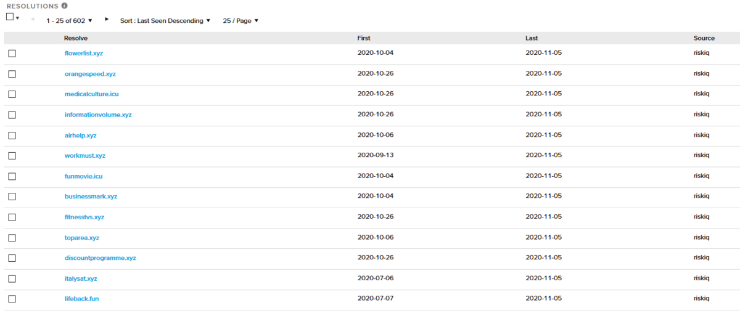
Task: Click First date 2020-07-07 for lifeback.fun
Action: coord(376,299)
